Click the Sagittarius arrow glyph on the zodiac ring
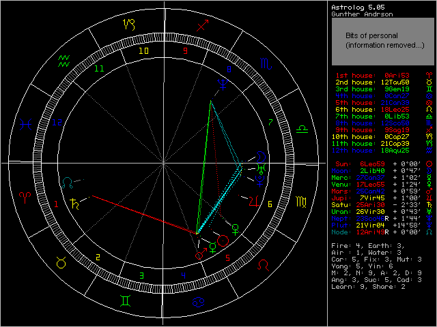 pyautogui.click(x=203, y=25)
